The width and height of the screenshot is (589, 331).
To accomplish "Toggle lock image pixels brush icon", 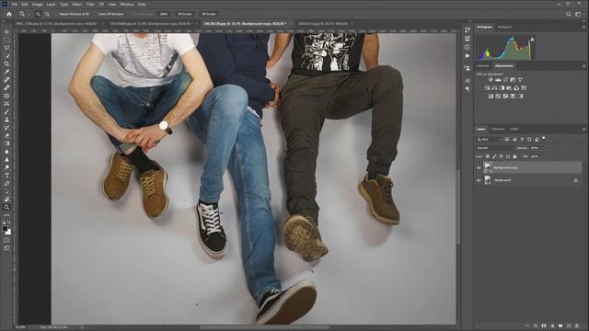I will (494, 156).
